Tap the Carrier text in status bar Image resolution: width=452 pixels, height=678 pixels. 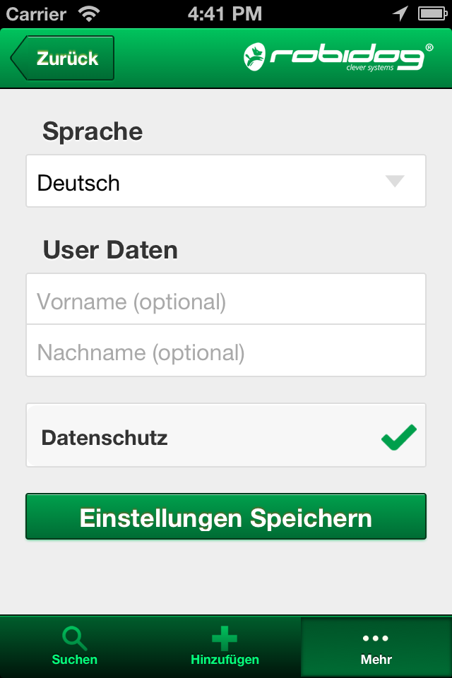[x=36, y=13]
